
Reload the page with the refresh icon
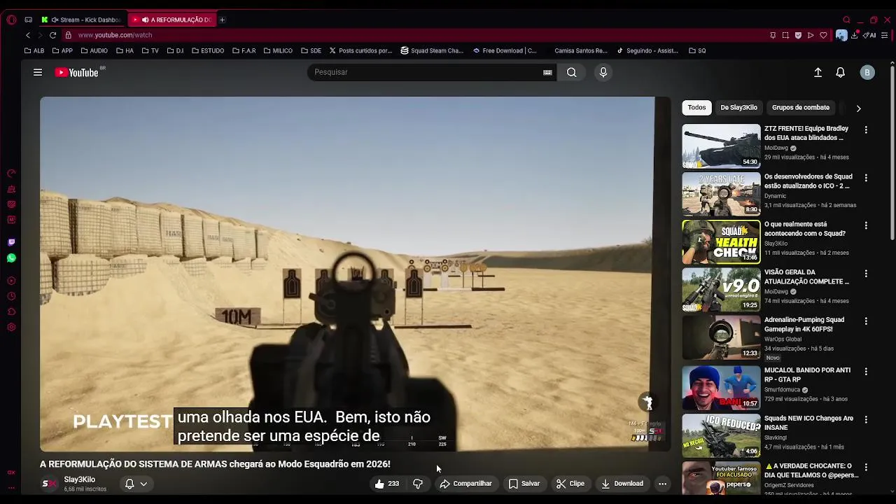(52, 35)
